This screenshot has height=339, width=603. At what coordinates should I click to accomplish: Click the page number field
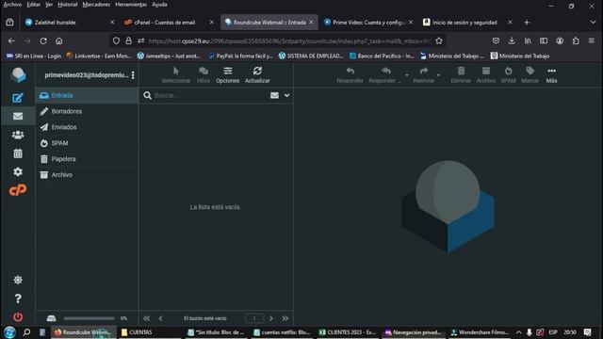[x=254, y=318]
